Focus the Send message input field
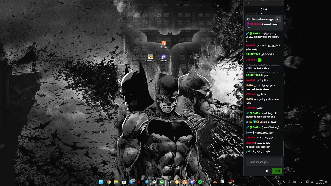 point(264,162)
